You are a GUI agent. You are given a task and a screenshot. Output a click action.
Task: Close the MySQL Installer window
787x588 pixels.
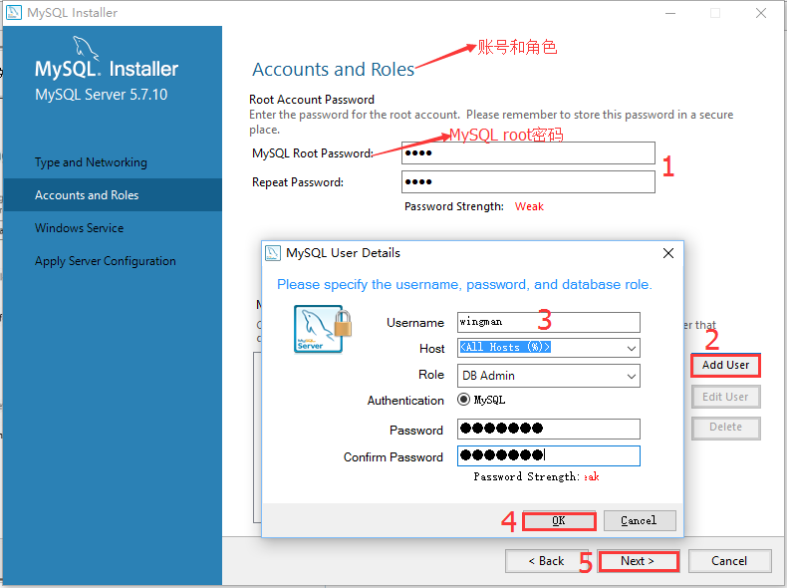761,13
